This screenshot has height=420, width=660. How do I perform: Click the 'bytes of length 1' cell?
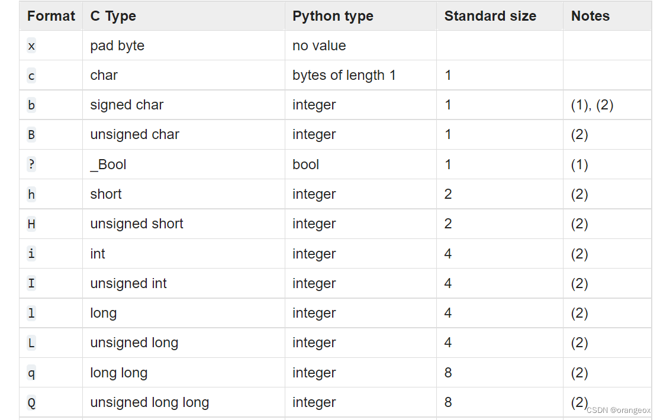(x=344, y=75)
